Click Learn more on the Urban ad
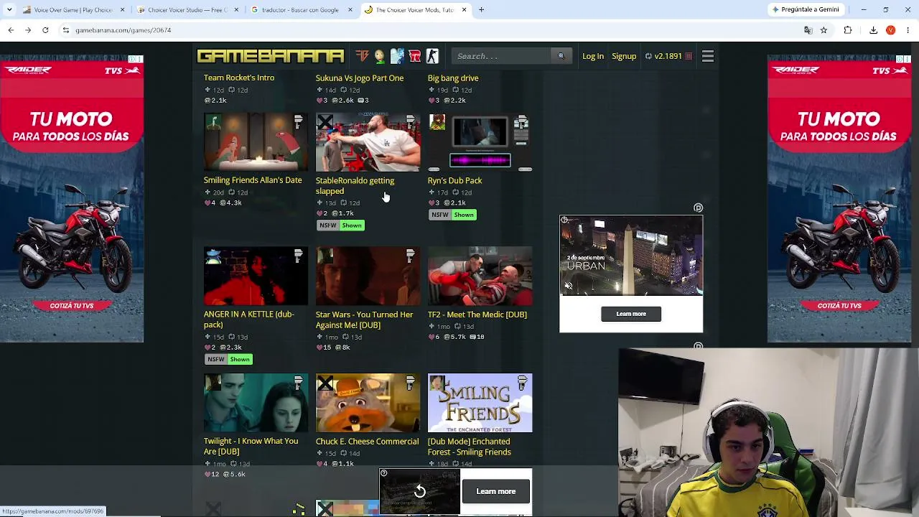Screen dimensions: 919x517 click(x=631, y=314)
